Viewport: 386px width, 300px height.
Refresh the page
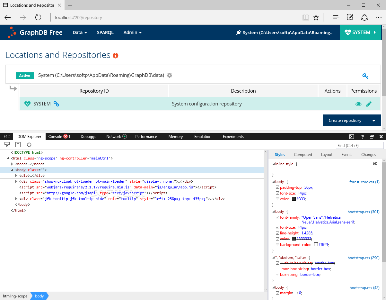[x=38, y=18]
